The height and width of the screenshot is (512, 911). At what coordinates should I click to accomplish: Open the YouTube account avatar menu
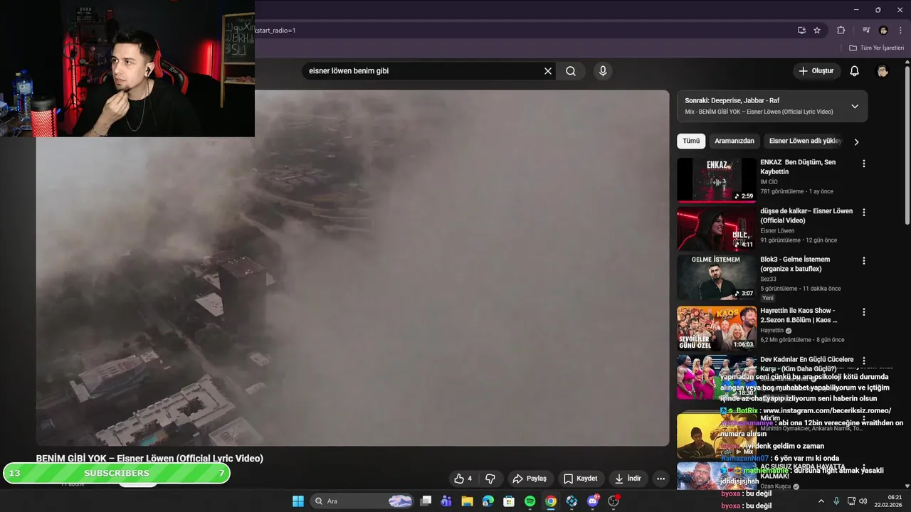click(x=883, y=71)
